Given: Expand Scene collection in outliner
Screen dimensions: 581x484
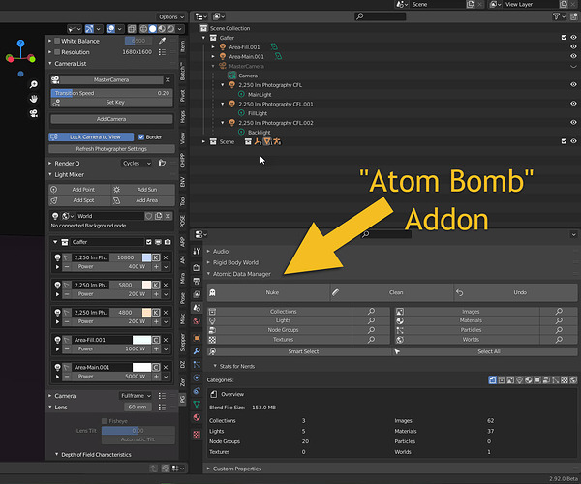Looking at the screenshot, I should 203,142.
